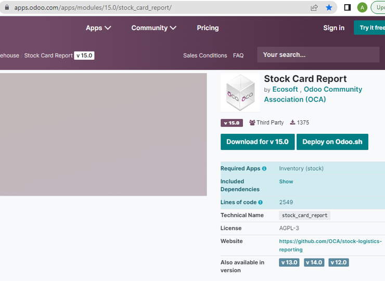Expand the Apps dropdown menu

pos(98,28)
